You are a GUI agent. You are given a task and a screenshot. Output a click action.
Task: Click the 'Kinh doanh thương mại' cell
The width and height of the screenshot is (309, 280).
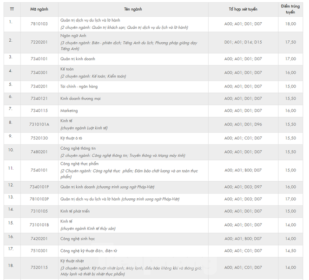[80, 99]
